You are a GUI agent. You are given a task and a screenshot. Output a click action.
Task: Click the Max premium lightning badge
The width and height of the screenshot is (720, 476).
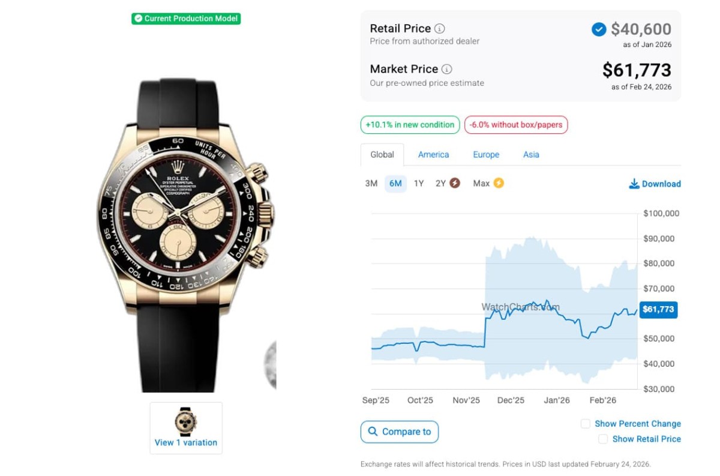click(499, 183)
